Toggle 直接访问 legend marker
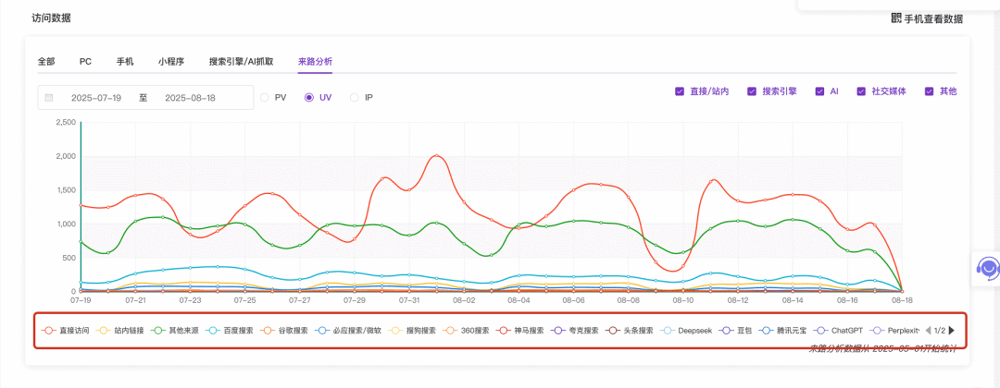The image size is (1000, 388). [x=48, y=330]
